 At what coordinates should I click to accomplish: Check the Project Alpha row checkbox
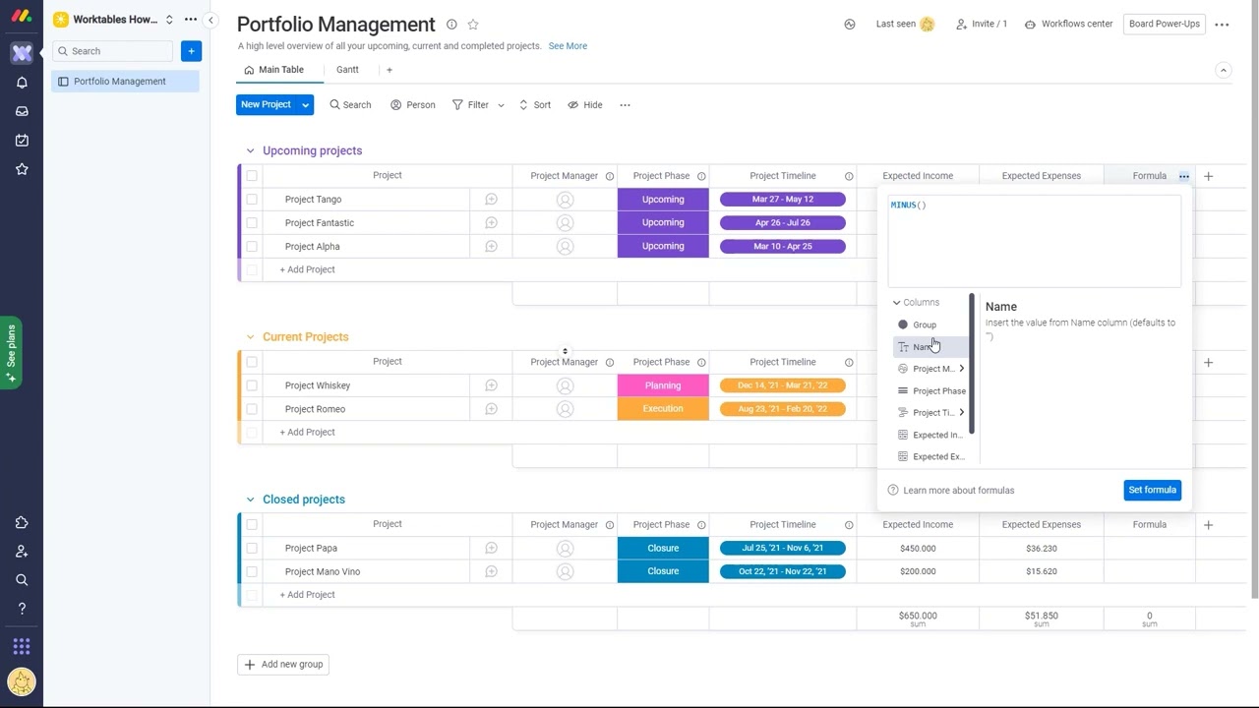pyautogui.click(x=252, y=247)
